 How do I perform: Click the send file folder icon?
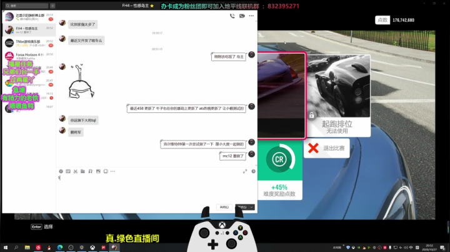click(x=82, y=172)
